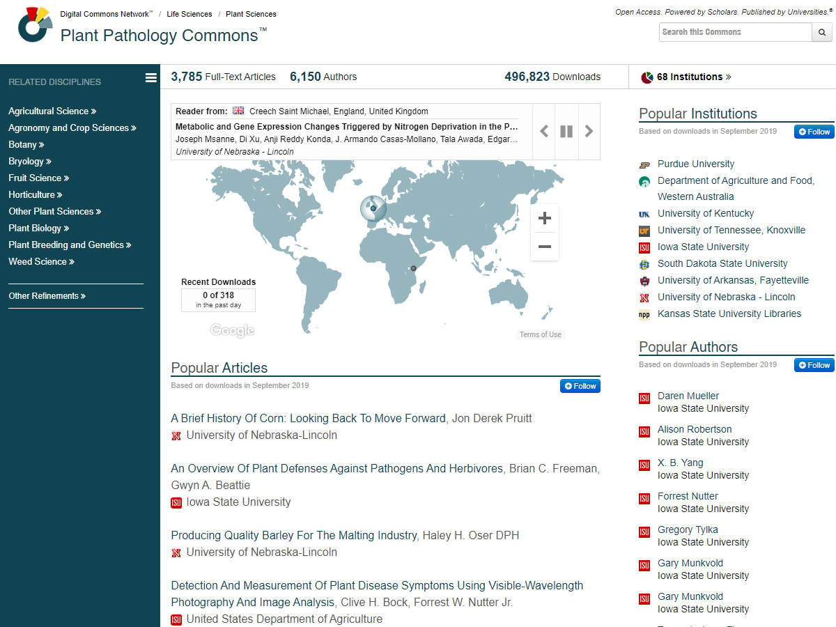
Task: Show the previous reader in the carousel
Action: click(544, 131)
